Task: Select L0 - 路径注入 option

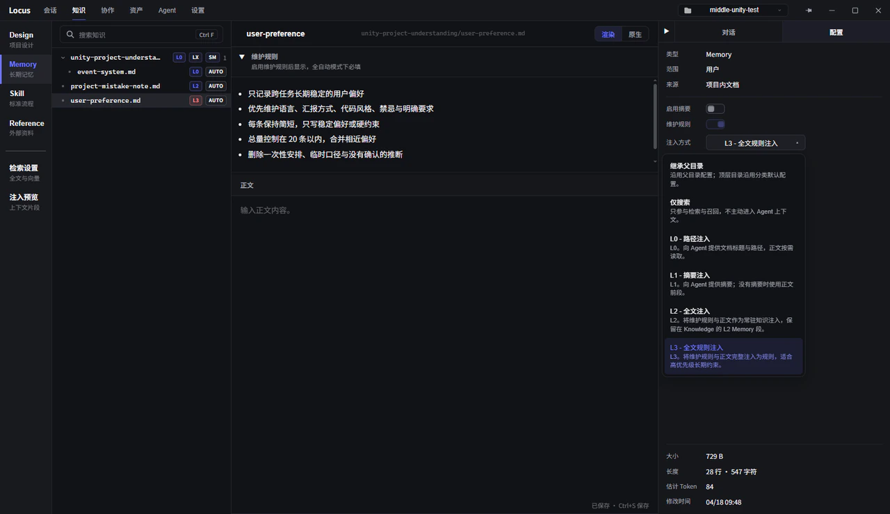Action: coord(734,247)
